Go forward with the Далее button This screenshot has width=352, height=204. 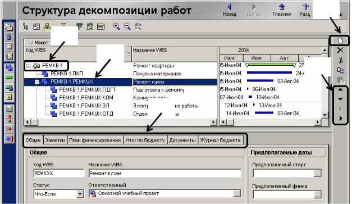click(254, 10)
